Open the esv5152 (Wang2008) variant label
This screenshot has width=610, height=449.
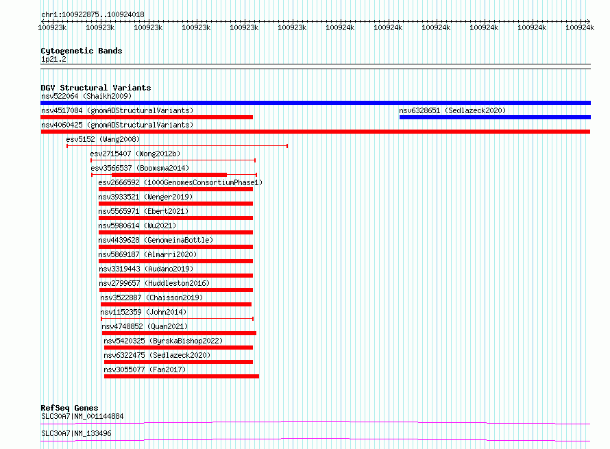(103, 139)
